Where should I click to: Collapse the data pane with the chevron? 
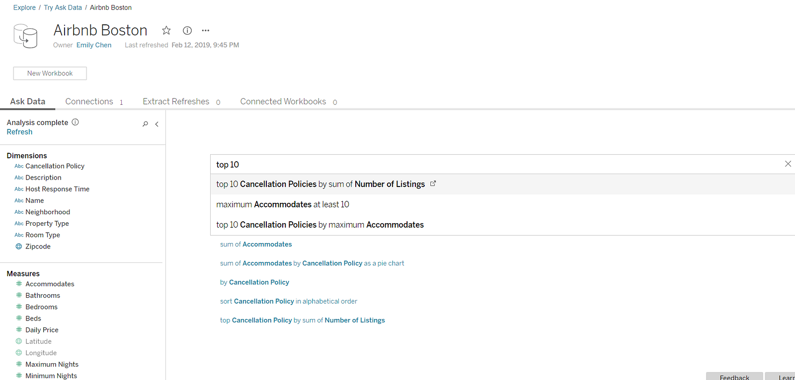click(x=157, y=124)
